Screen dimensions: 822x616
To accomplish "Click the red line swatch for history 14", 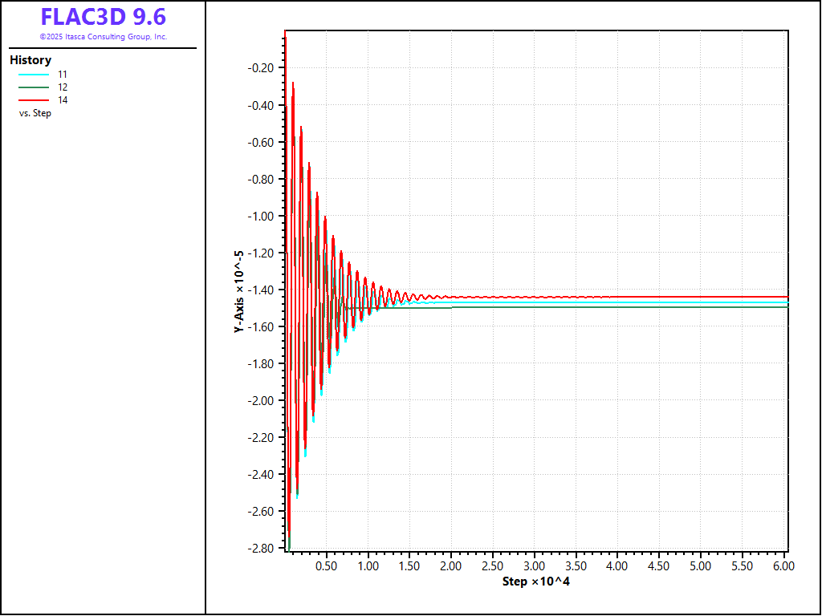I will (x=34, y=100).
